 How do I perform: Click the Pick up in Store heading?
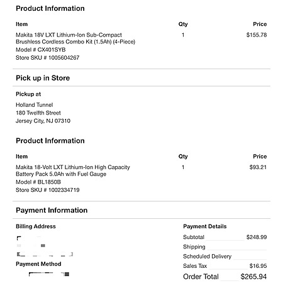(x=43, y=78)
